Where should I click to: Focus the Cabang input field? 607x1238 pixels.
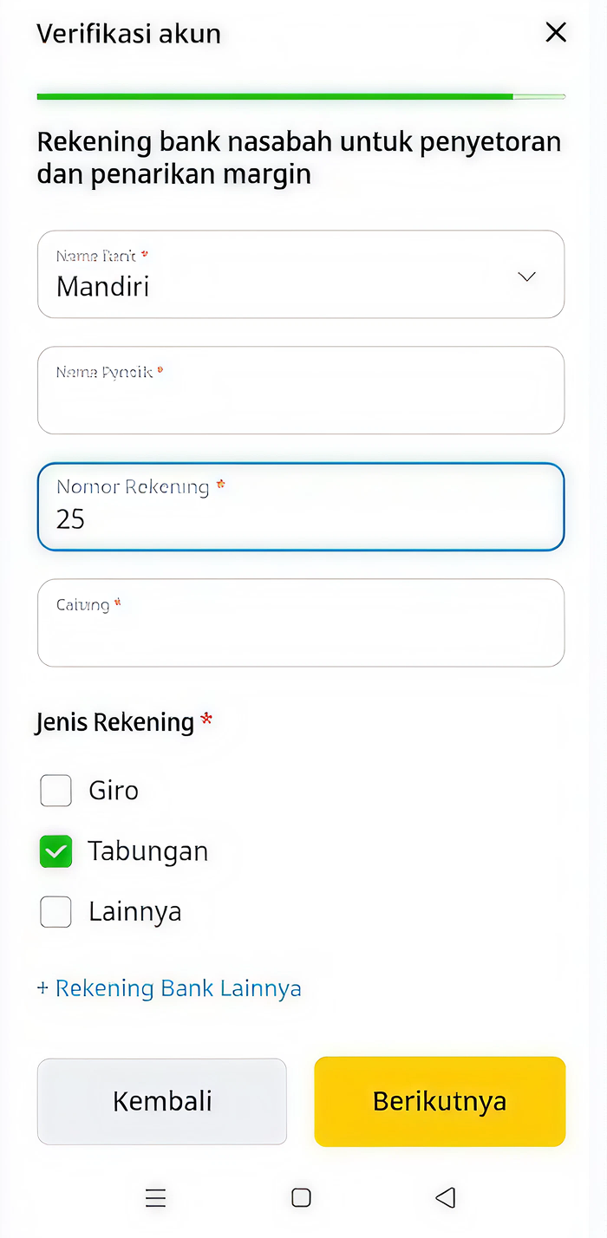[301, 622]
